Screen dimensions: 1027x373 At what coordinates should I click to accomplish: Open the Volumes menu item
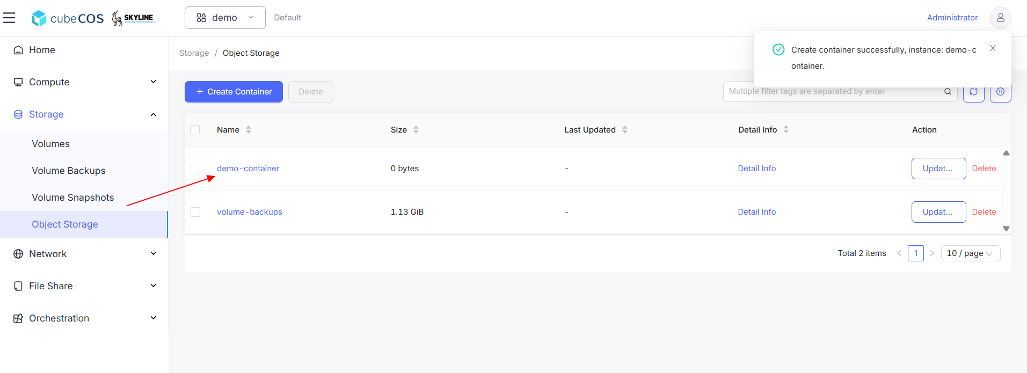point(50,144)
